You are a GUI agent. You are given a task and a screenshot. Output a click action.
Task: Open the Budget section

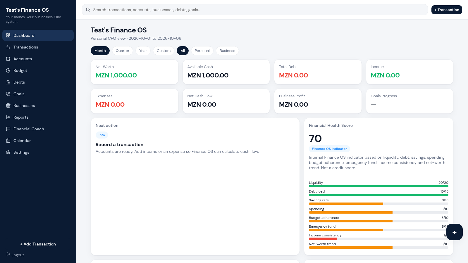[38, 70]
